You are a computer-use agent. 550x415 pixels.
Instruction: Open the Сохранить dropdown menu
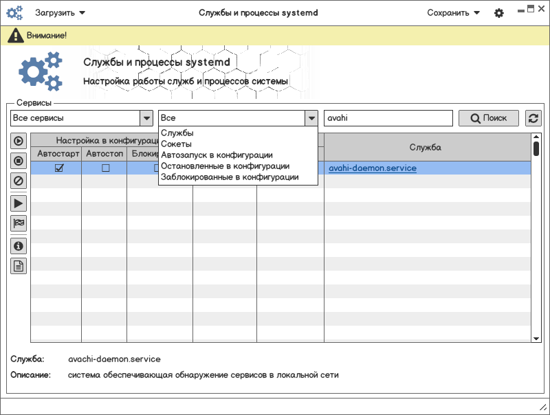453,13
